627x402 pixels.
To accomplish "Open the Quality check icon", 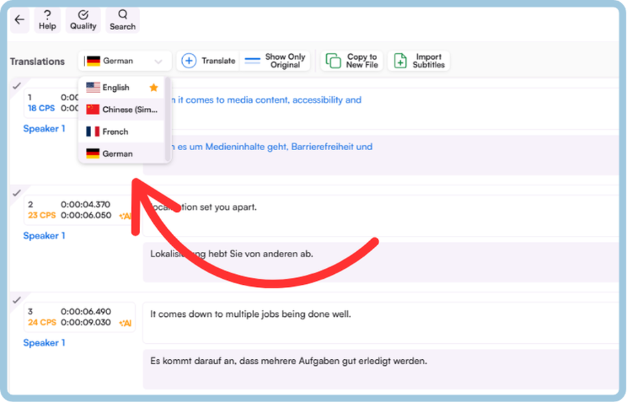I will coord(83,15).
